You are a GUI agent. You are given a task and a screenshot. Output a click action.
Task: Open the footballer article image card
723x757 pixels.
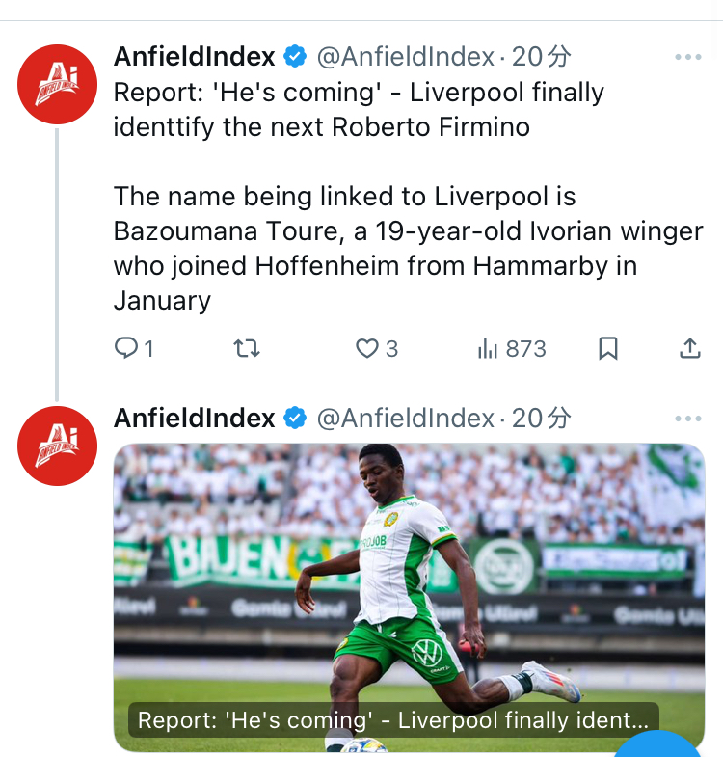coord(409,579)
